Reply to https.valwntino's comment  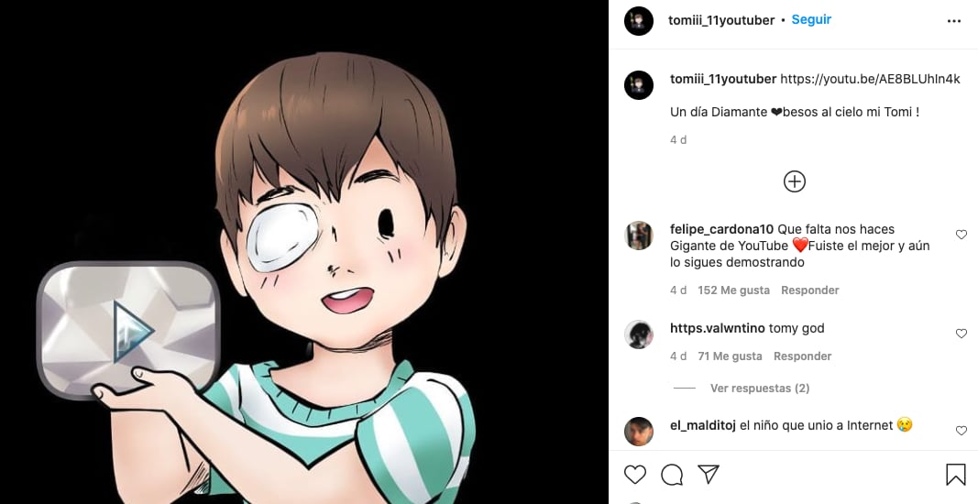click(x=802, y=356)
